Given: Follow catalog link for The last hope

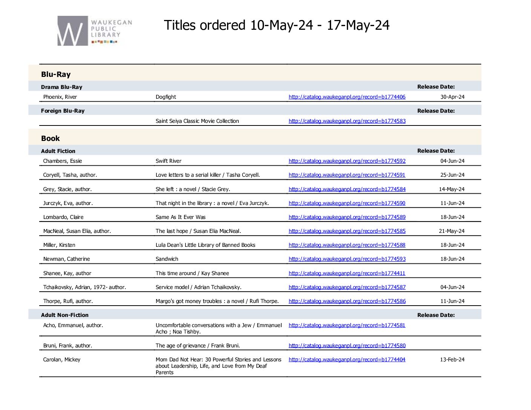Looking at the screenshot, I should point(347,231).
